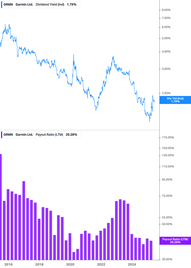This screenshot has height=268, width=191.
Task: Click the 2022 label on the time axis
Action: 101,265
